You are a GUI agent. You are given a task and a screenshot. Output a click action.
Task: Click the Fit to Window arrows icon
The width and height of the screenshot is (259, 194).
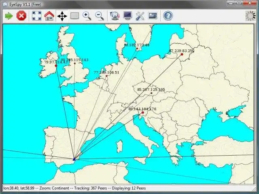tap(37, 16)
